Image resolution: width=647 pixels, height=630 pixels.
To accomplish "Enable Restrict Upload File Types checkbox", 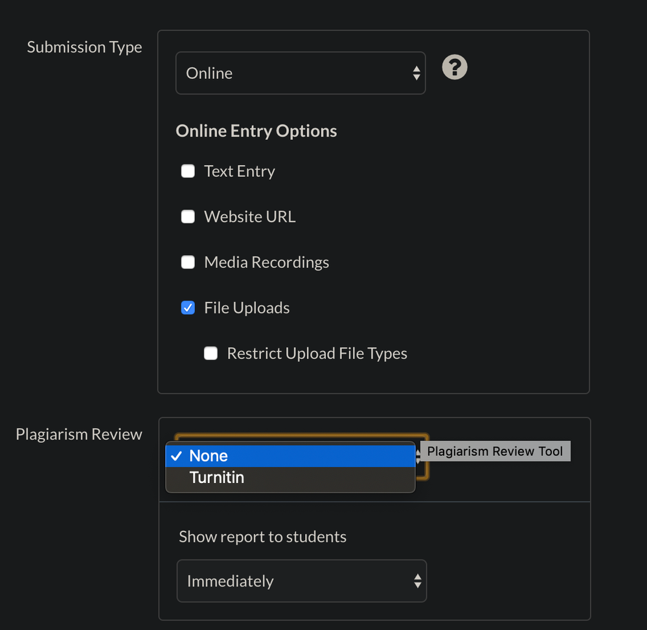I will (210, 354).
